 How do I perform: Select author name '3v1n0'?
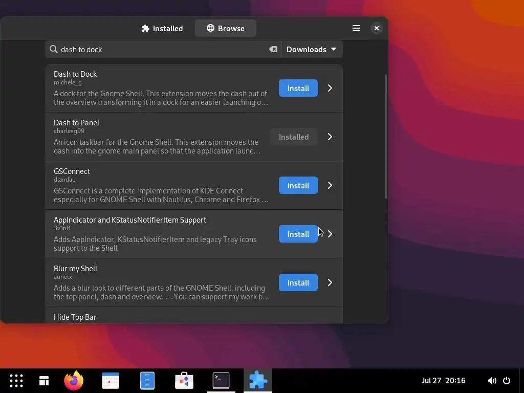pos(62,228)
